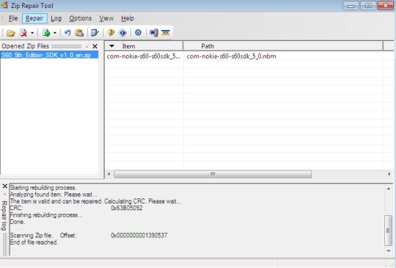Open the Help menu
Viewport: 396px width, 268px height.
tap(128, 18)
